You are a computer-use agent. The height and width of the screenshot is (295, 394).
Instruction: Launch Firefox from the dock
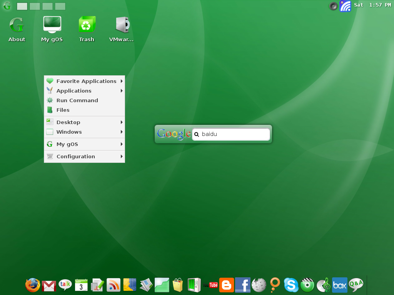pos(33,285)
